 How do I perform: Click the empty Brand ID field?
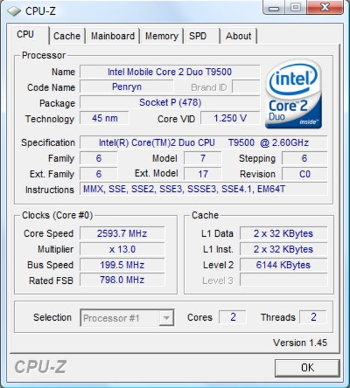(246, 87)
